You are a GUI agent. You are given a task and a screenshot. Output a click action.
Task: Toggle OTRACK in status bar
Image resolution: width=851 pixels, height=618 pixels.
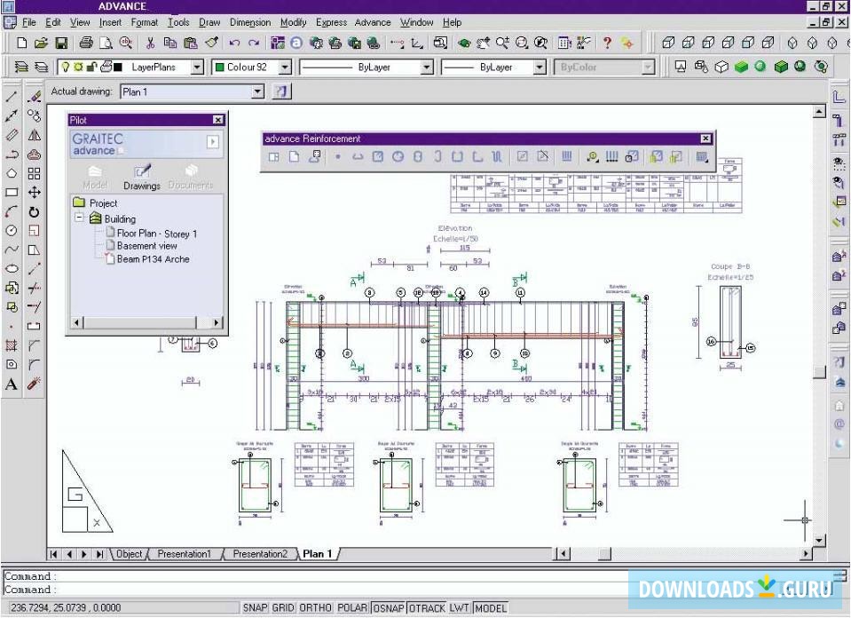(x=427, y=607)
